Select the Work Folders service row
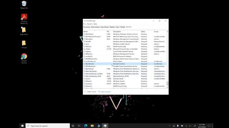The height and width of the screenshot is (128, 229). click(125, 62)
